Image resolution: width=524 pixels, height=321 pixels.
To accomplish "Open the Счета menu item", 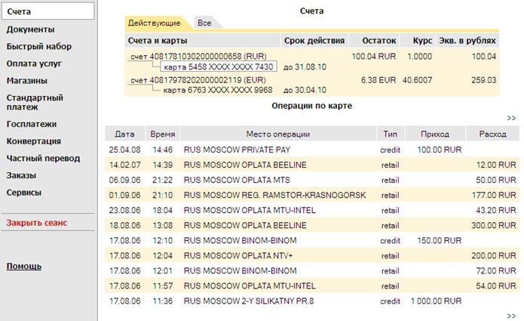I will 47,11.
